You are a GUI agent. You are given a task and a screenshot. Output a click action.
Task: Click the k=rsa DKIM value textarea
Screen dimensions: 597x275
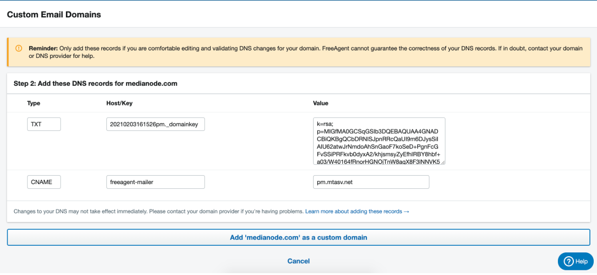coord(379,141)
